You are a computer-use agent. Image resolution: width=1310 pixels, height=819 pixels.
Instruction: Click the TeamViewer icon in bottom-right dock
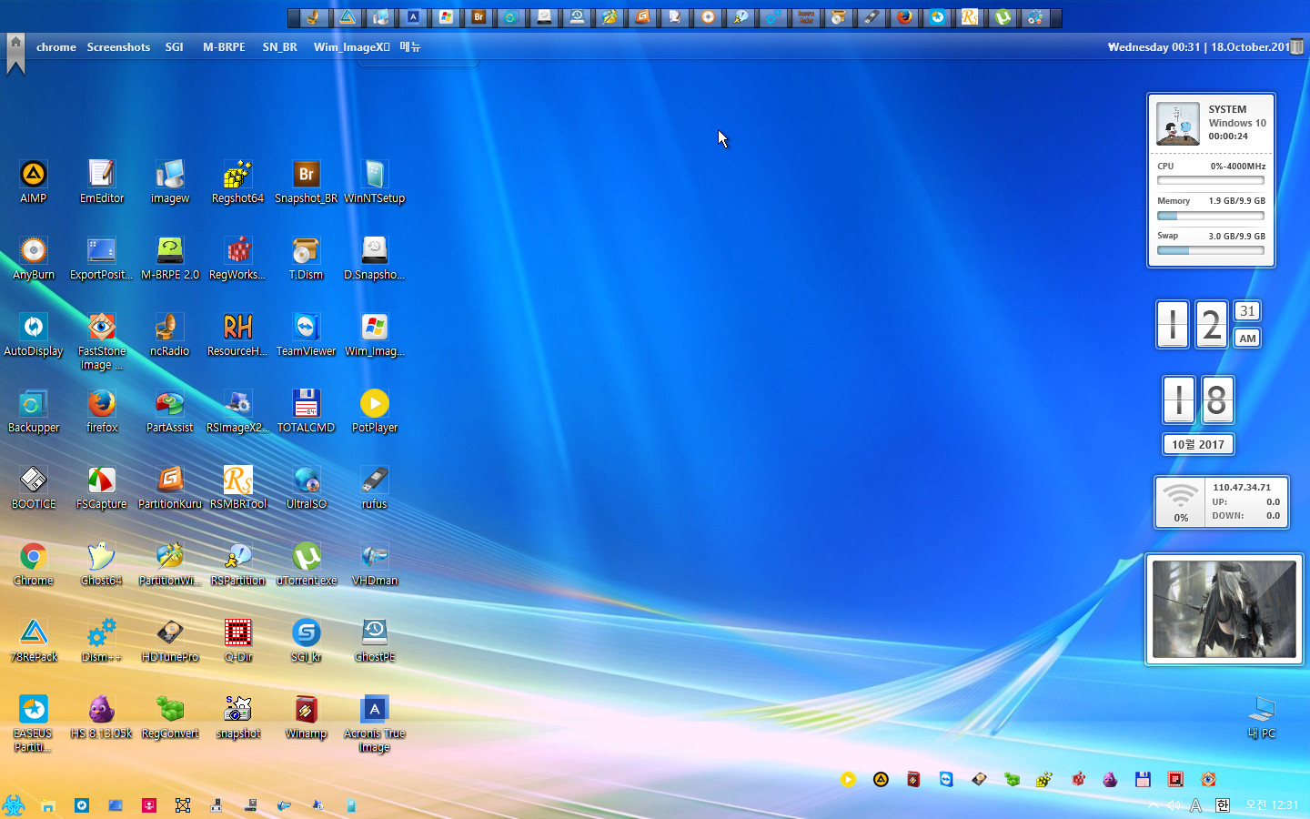tap(946, 779)
